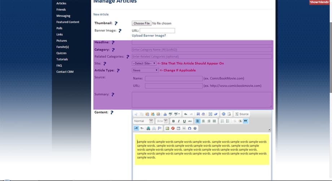Go to Featured Content in sidebar
The width and height of the screenshot is (332, 181).
tap(68, 22)
